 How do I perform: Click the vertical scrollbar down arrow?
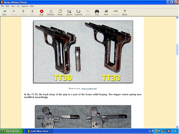tap(177, 127)
